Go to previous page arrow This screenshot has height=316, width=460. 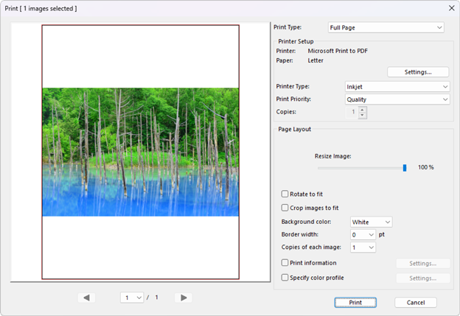[87, 298]
